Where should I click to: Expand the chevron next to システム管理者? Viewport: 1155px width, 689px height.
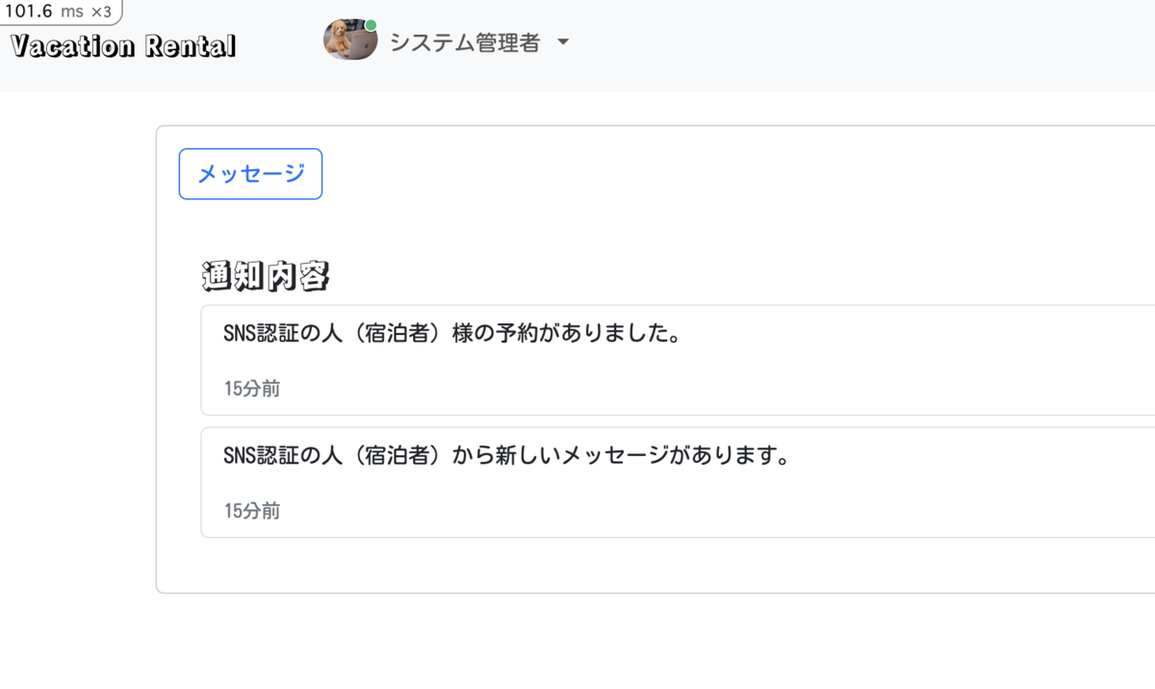click(x=563, y=41)
